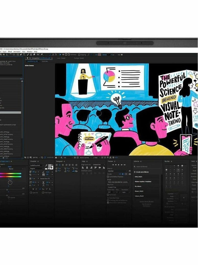This screenshot has height=265, width=198.
Task: Click the eyedropper icon in Character panel
Action: point(46,165)
